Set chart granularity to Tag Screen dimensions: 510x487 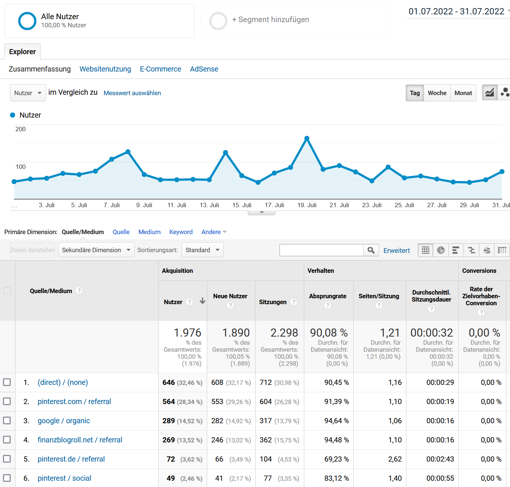415,93
